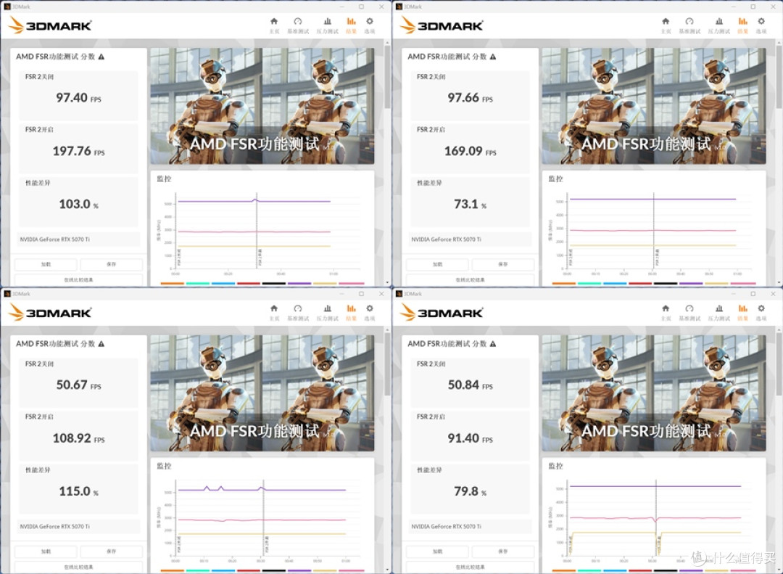Click AMD FSR robot banner in 91.40 FPS window
The width and height of the screenshot is (783, 574).
pos(654,393)
